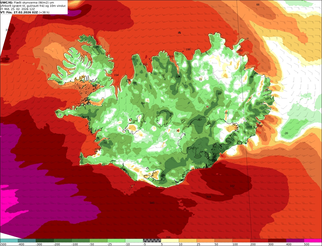Click the orange legend swatch above 25
322x246 pixels.
point(206,240)
